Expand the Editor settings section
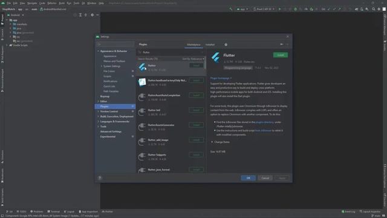387x218 pixels. tap(98, 101)
